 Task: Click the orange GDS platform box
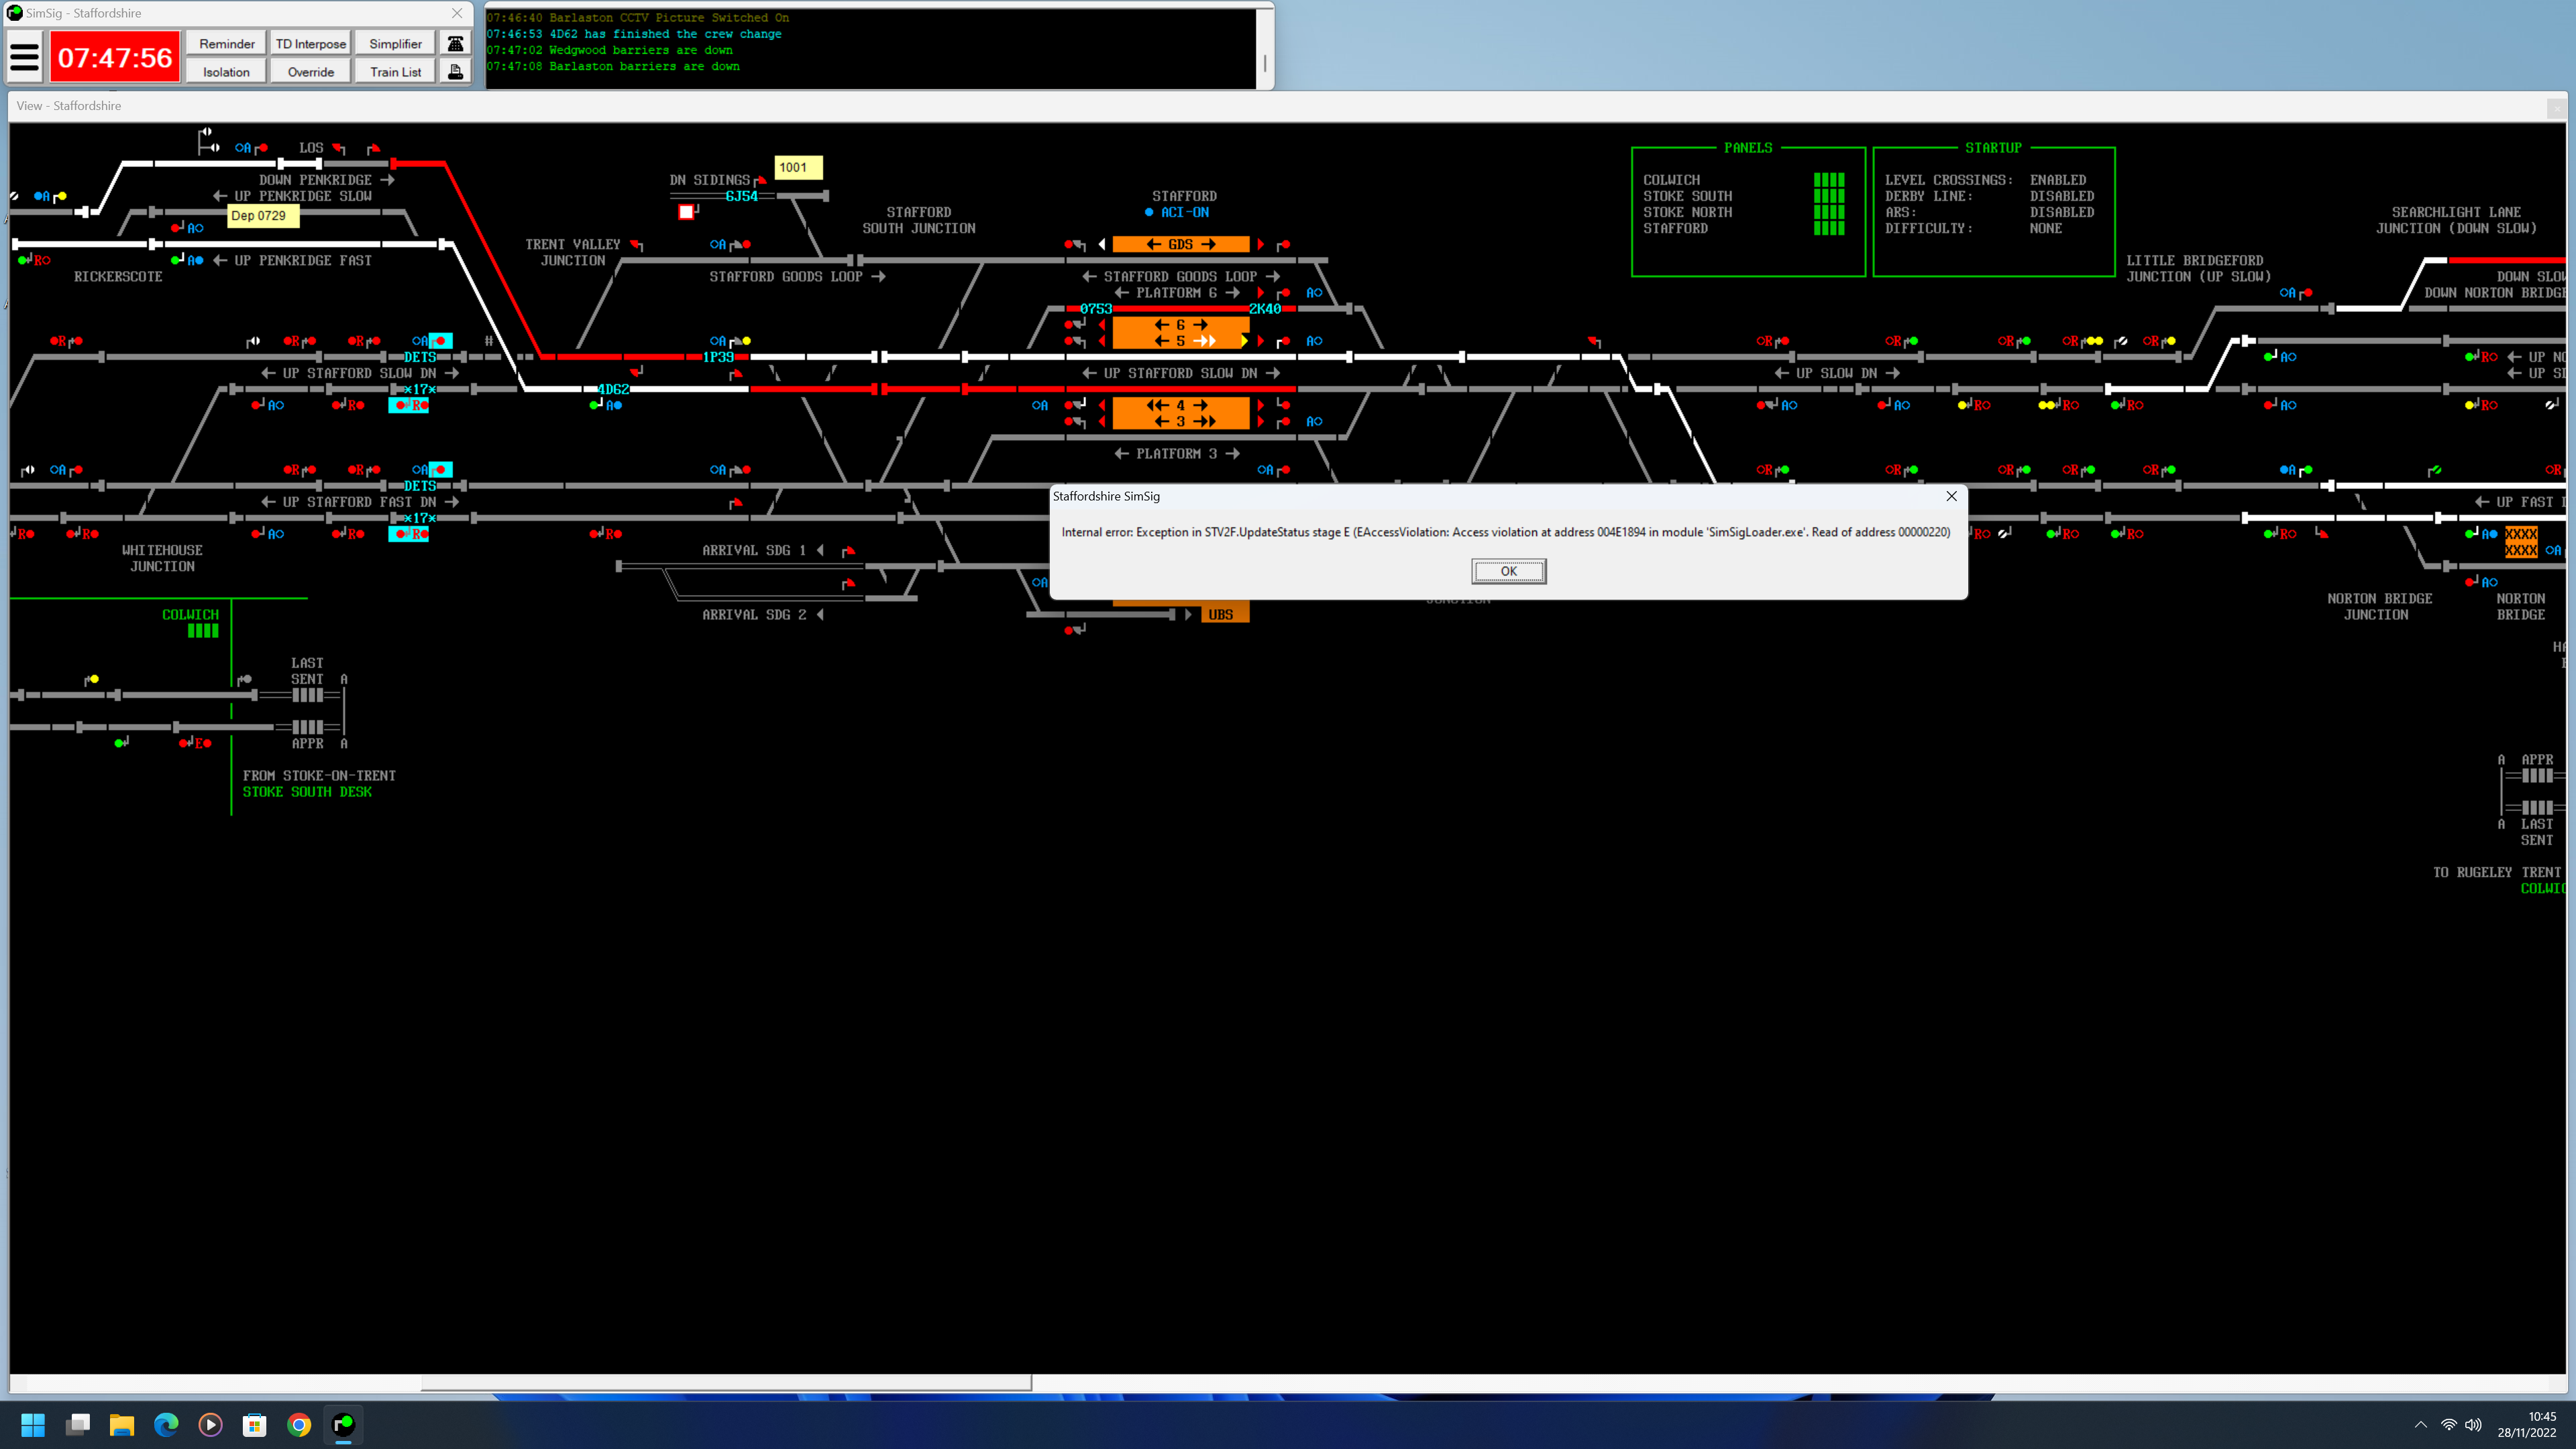1181,244
